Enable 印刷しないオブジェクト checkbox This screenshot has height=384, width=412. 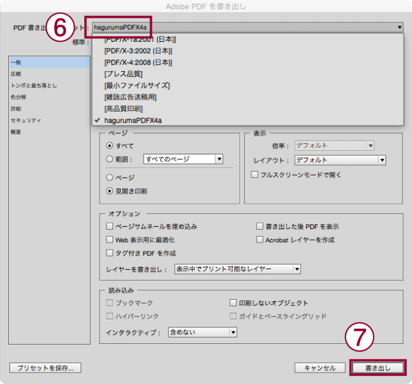point(233,303)
